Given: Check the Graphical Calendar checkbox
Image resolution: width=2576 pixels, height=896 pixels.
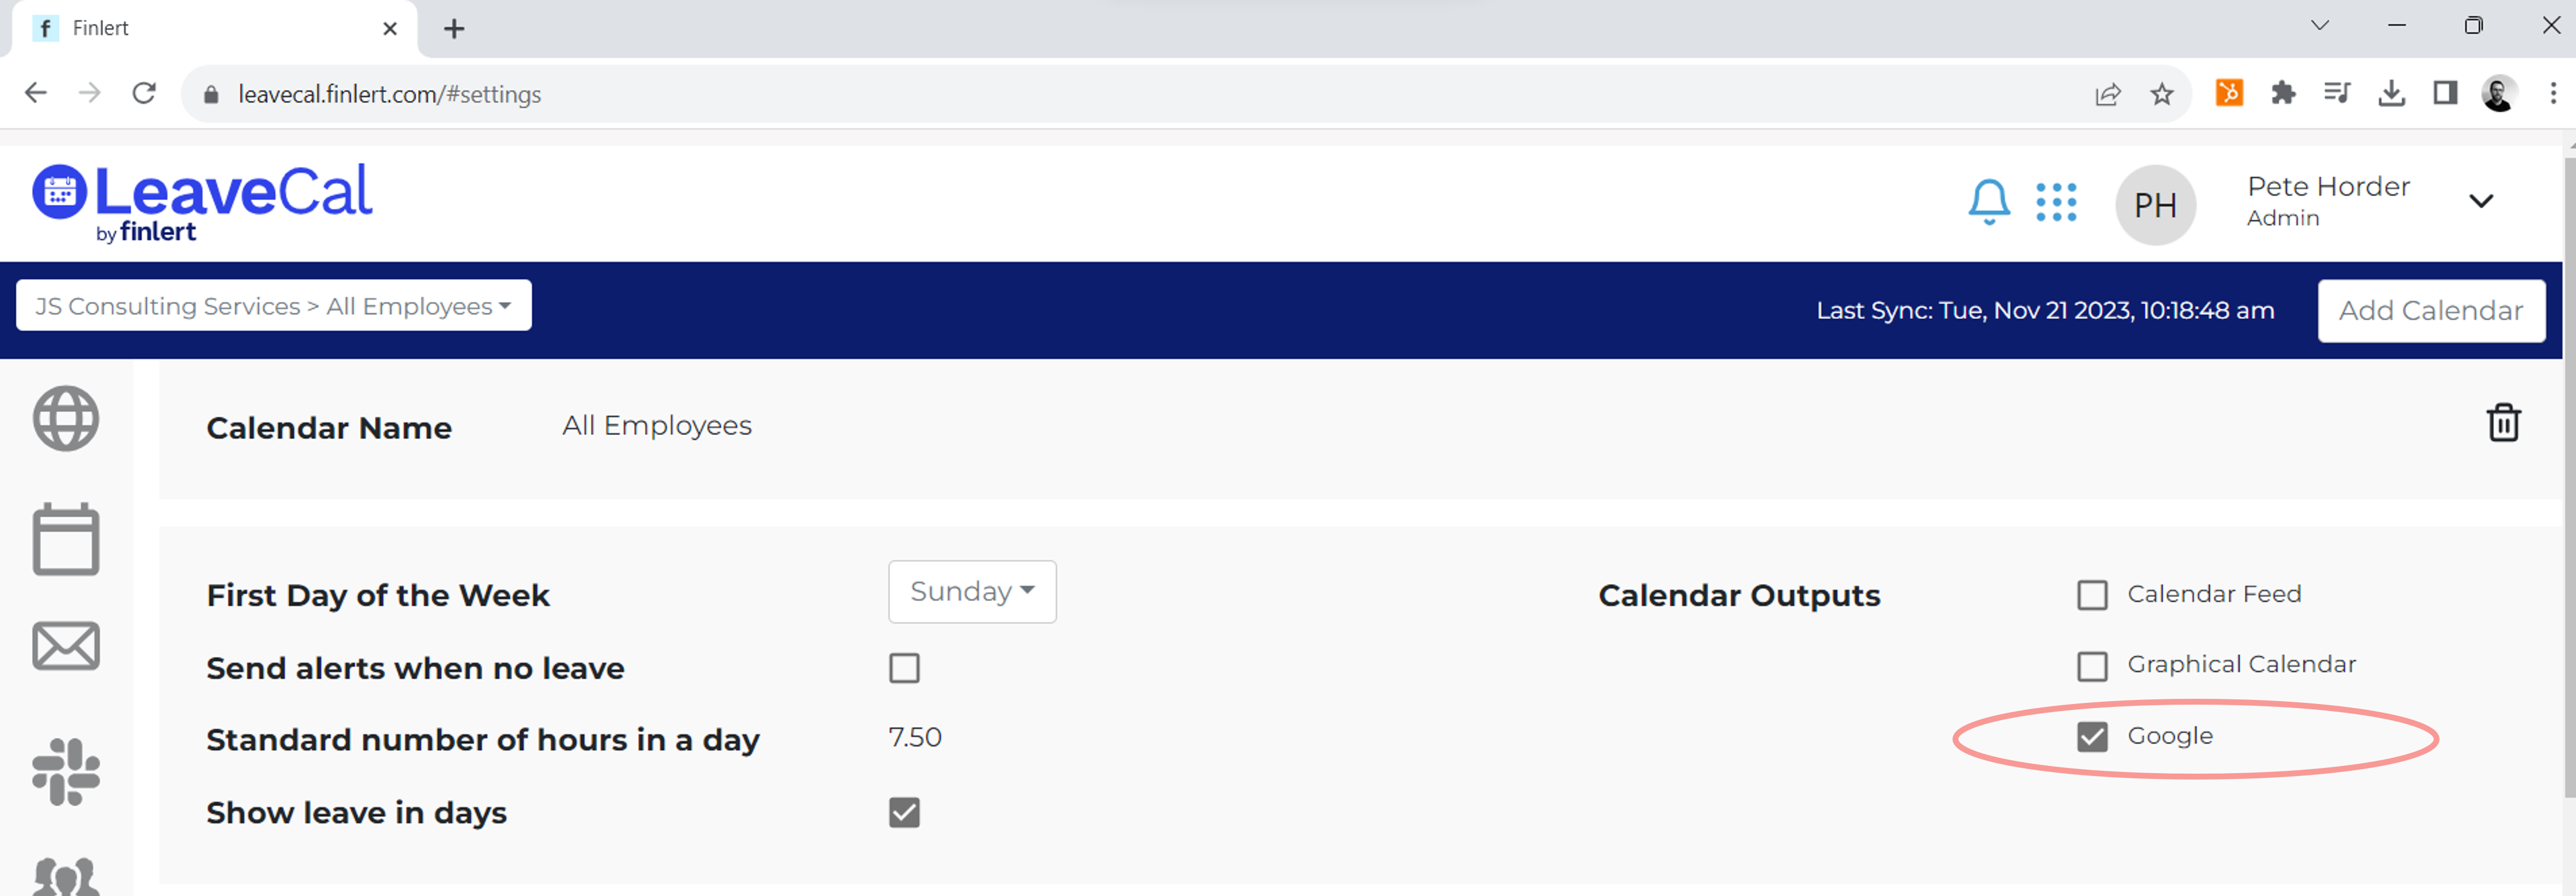Looking at the screenshot, I should tap(2092, 666).
